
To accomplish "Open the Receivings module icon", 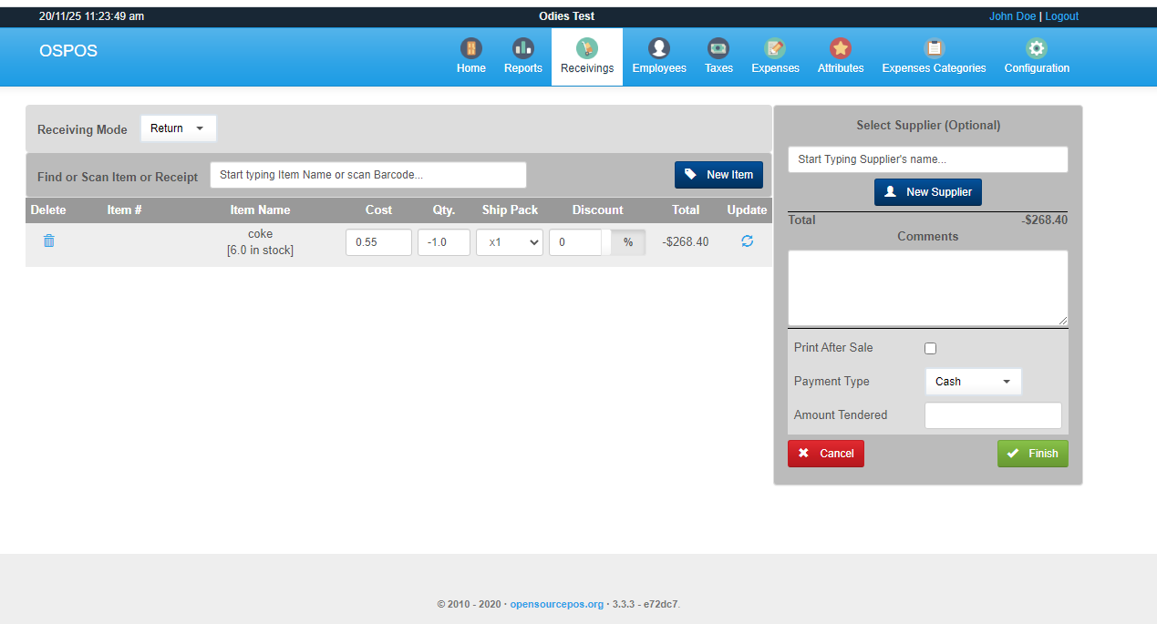I will (x=587, y=48).
